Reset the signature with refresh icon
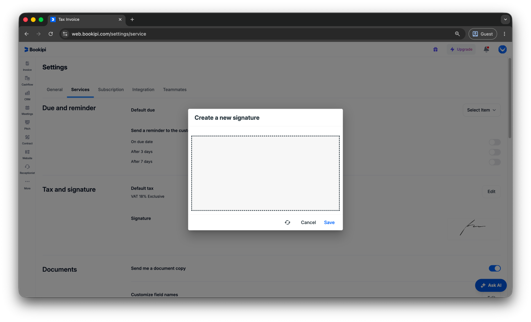The width and height of the screenshot is (531, 322). coord(288,222)
